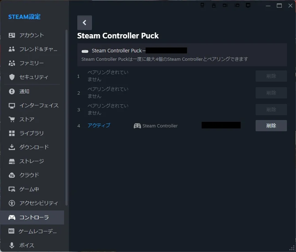This screenshot has height=252, width=296.
Task: Open アクセシビリティ settings
Action: [32, 203]
